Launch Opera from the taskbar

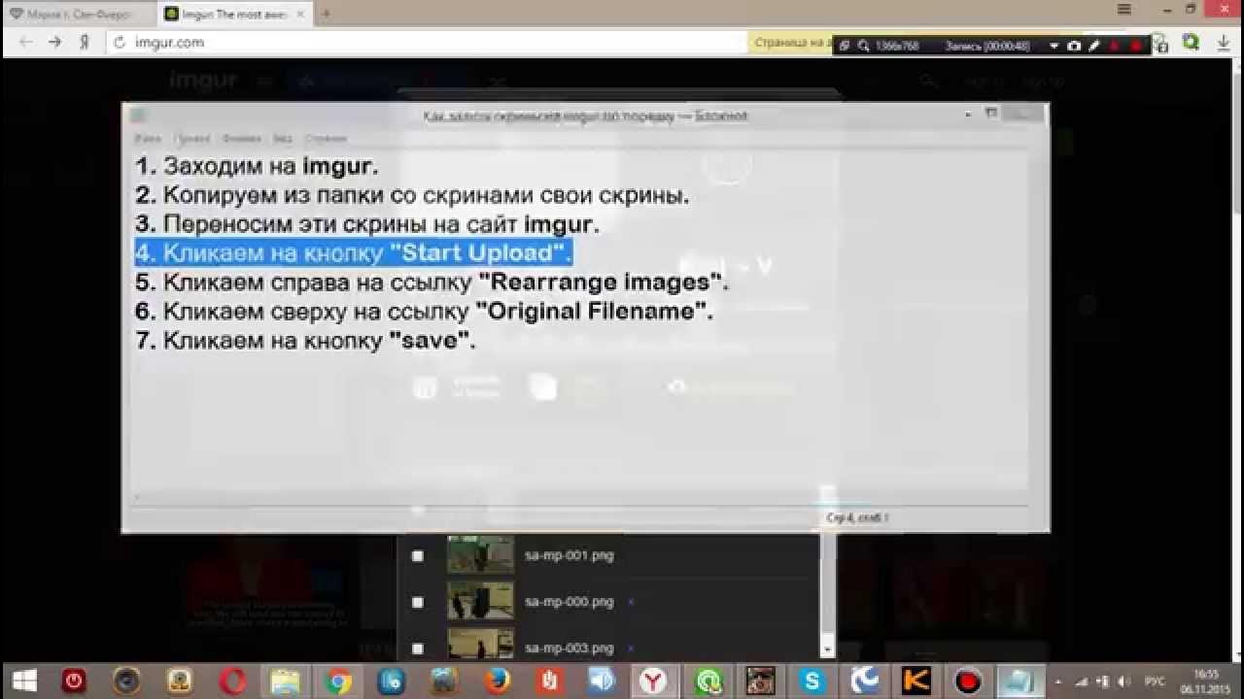click(x=233, y=681)
